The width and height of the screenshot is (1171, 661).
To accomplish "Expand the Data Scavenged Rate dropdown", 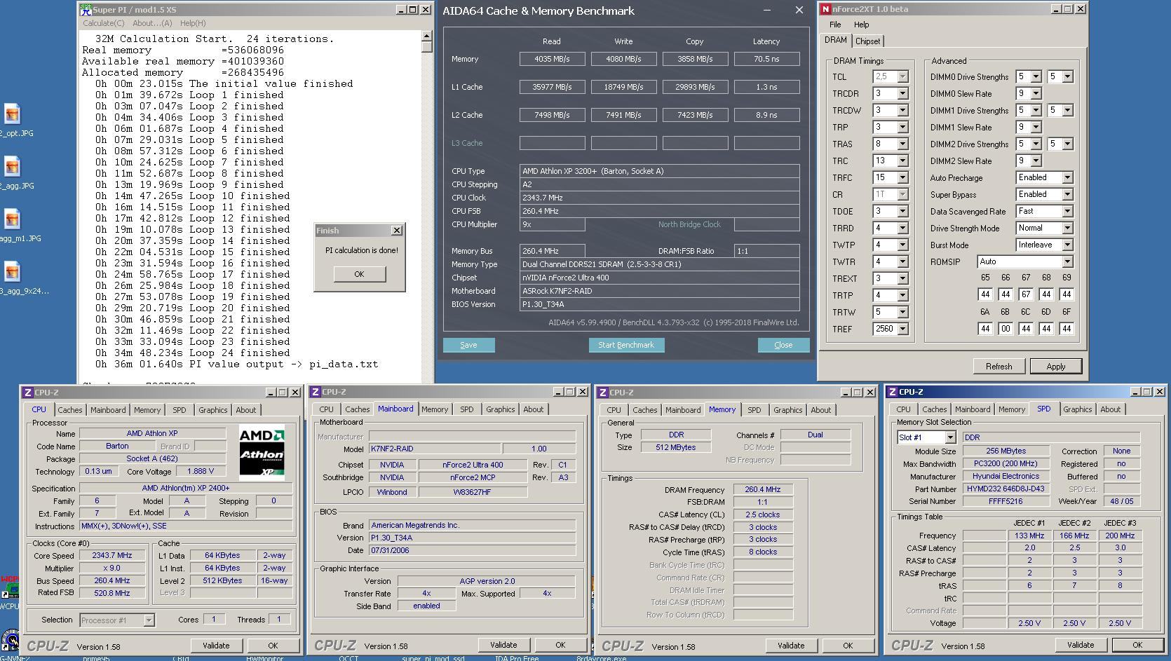I will click(1067, 211).
